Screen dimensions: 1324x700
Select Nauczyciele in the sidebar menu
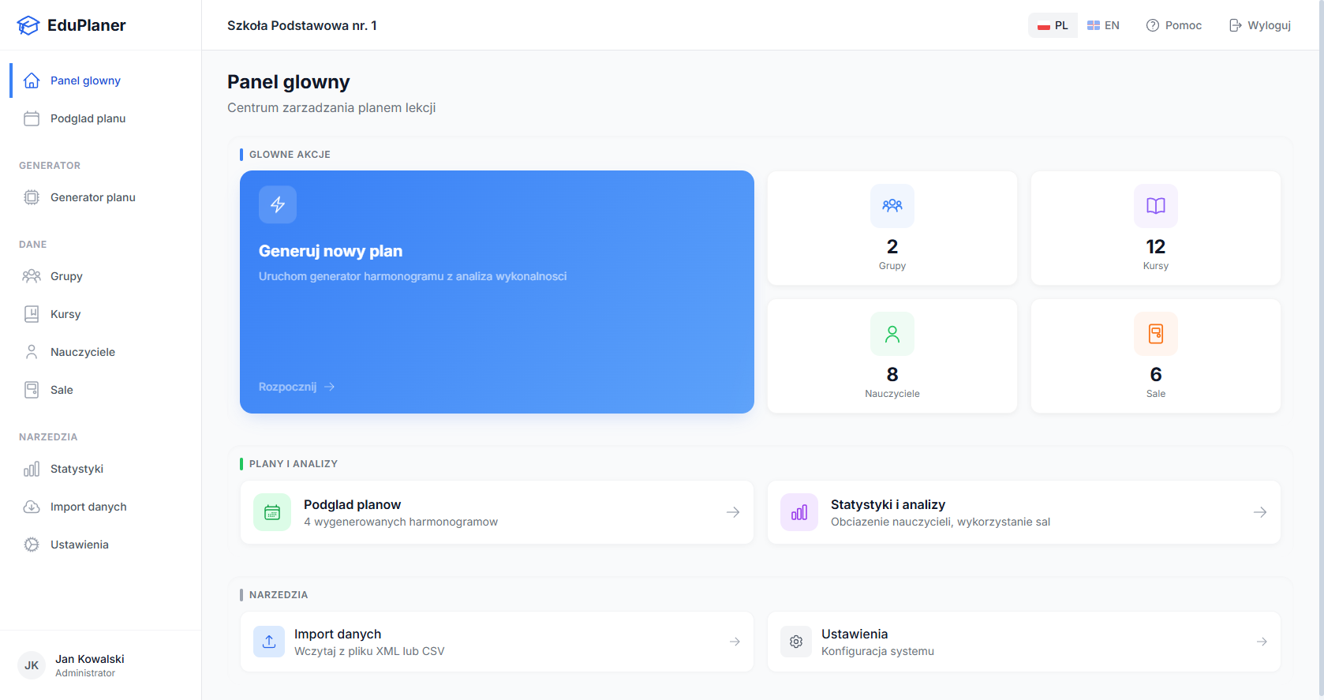[x=101, y=352]
